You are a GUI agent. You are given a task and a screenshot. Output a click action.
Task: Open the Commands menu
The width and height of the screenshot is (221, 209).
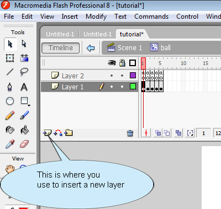pos(151,17)
